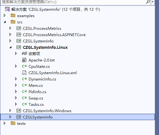The image size is (159, 135).
Task: Focus the Solution Explorer search box
Action: click(x=73, y=2)
